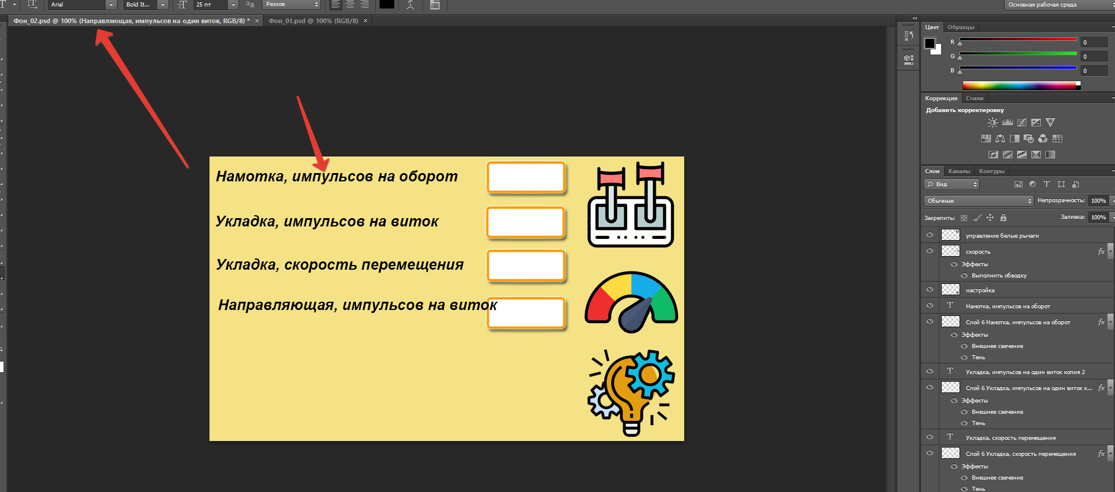Add a Vibrance adjustment layer
The width and height of the screenshot is (1115, 492).
tap(1050, 123)
